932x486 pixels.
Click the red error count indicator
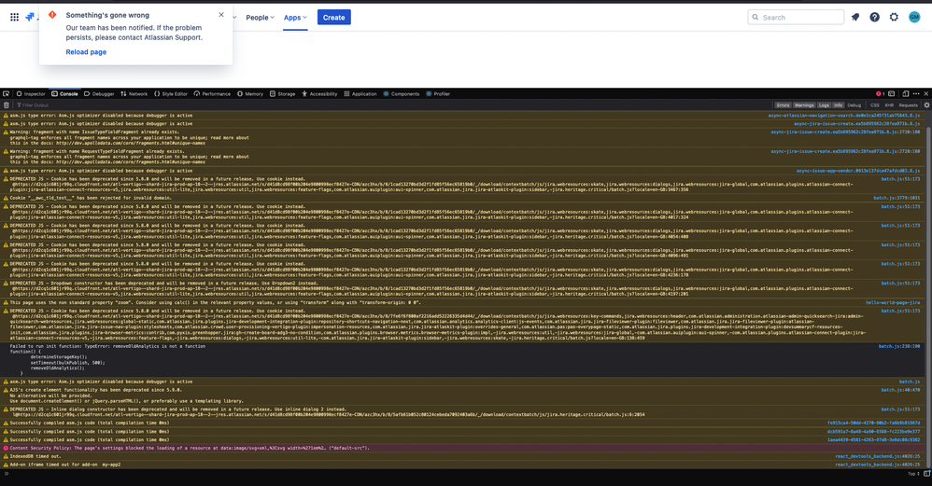pyautogui.click(x=881, y=94)
